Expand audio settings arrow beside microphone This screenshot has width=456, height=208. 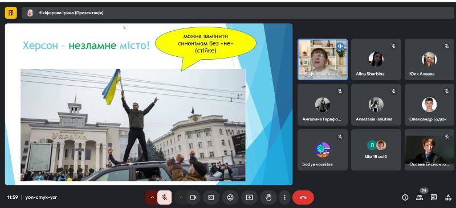pyautogui.click(x=152, y=198)
